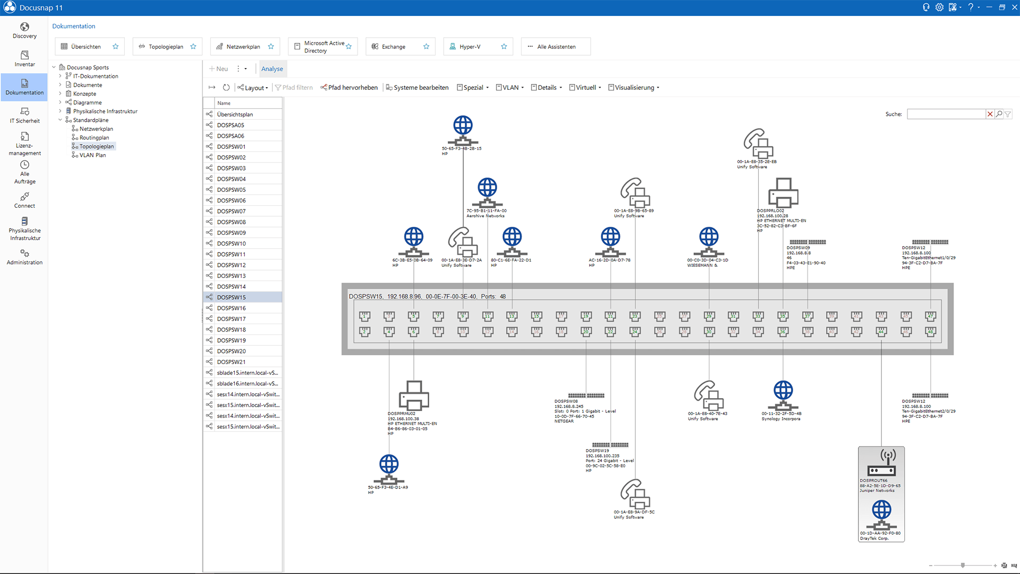Select the Routingplan tree item
The image size is (1020, 574).
94,138
